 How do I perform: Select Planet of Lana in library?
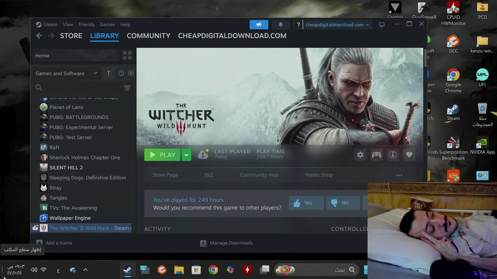click(66, 107)
